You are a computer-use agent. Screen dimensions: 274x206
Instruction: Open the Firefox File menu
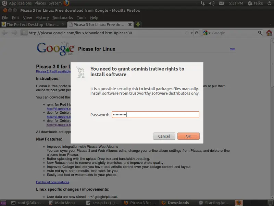(x=5, y=18)
